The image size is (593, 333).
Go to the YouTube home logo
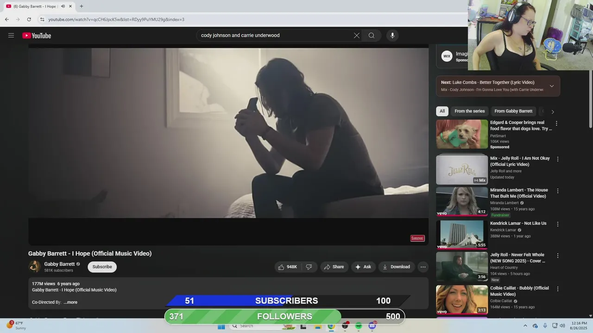[x=37, y=36]
